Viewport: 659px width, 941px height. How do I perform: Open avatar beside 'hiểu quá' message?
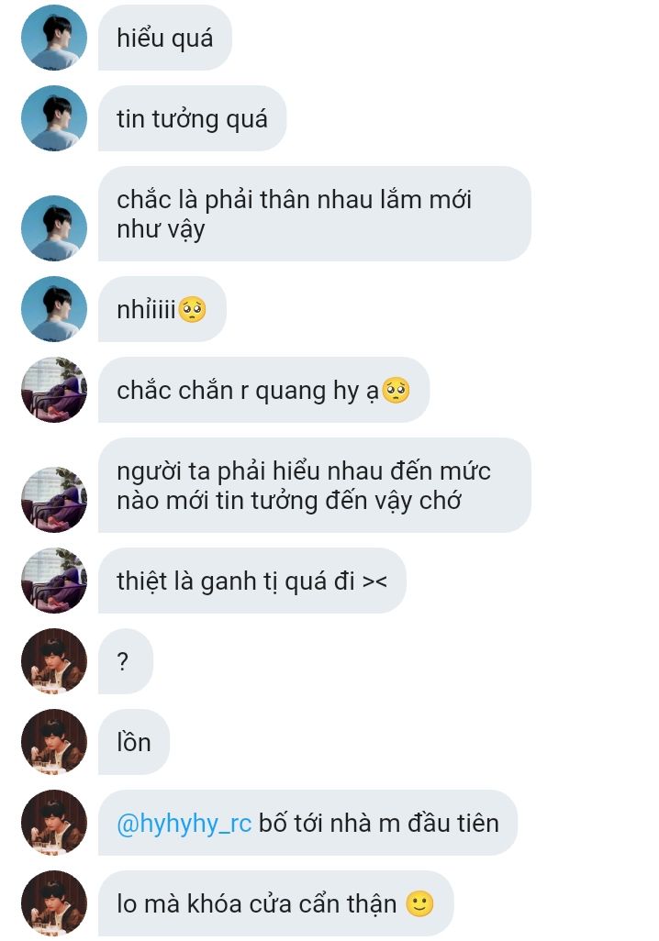(54, 38)
